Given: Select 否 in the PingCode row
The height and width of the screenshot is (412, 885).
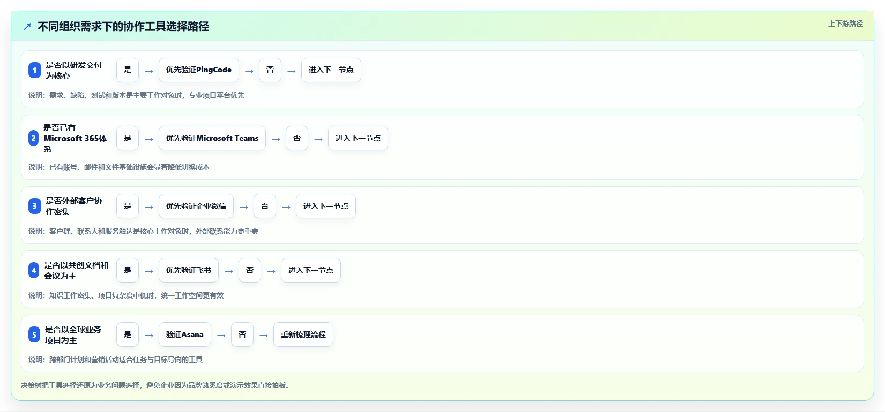Looking at the screenshot, I should (x=270, y=70).
